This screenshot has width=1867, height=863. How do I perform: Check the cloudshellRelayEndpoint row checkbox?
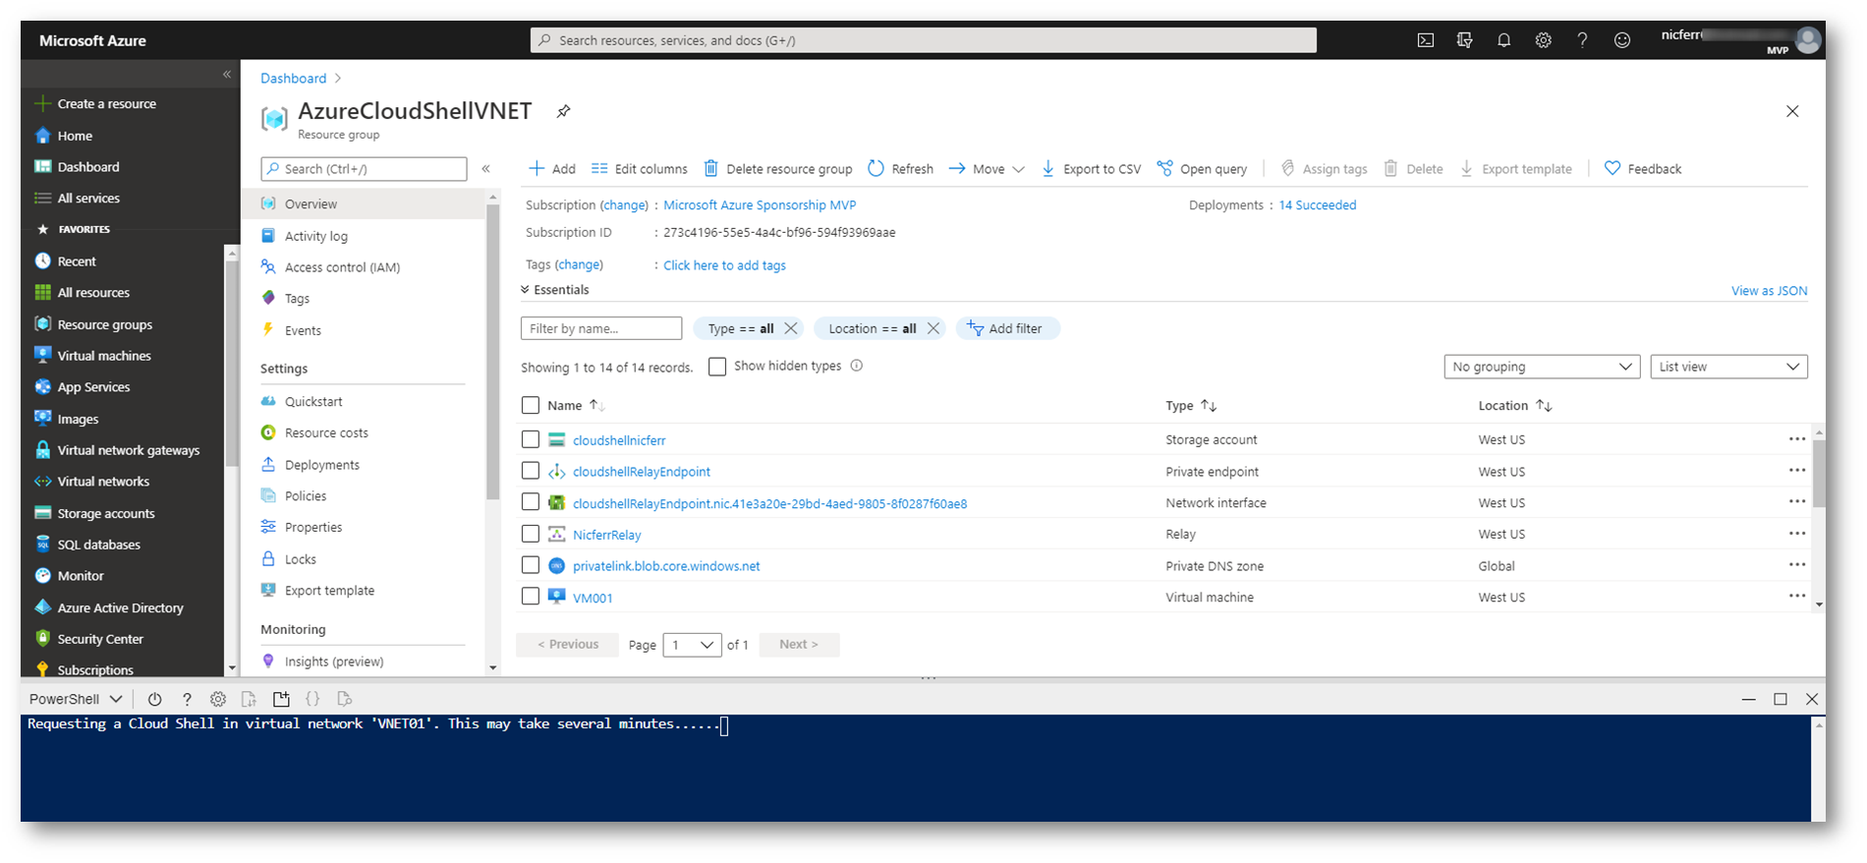pyautogui.click(x=531, y=471)
